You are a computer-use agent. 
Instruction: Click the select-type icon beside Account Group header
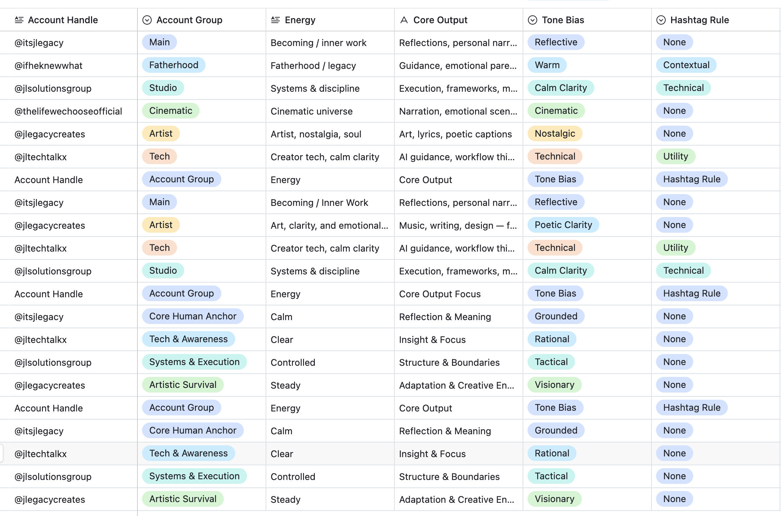coord(147,20)
